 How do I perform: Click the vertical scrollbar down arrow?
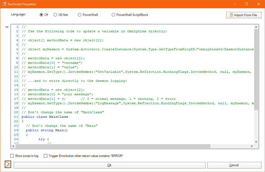pyautogui.click(x=256, y=142)
